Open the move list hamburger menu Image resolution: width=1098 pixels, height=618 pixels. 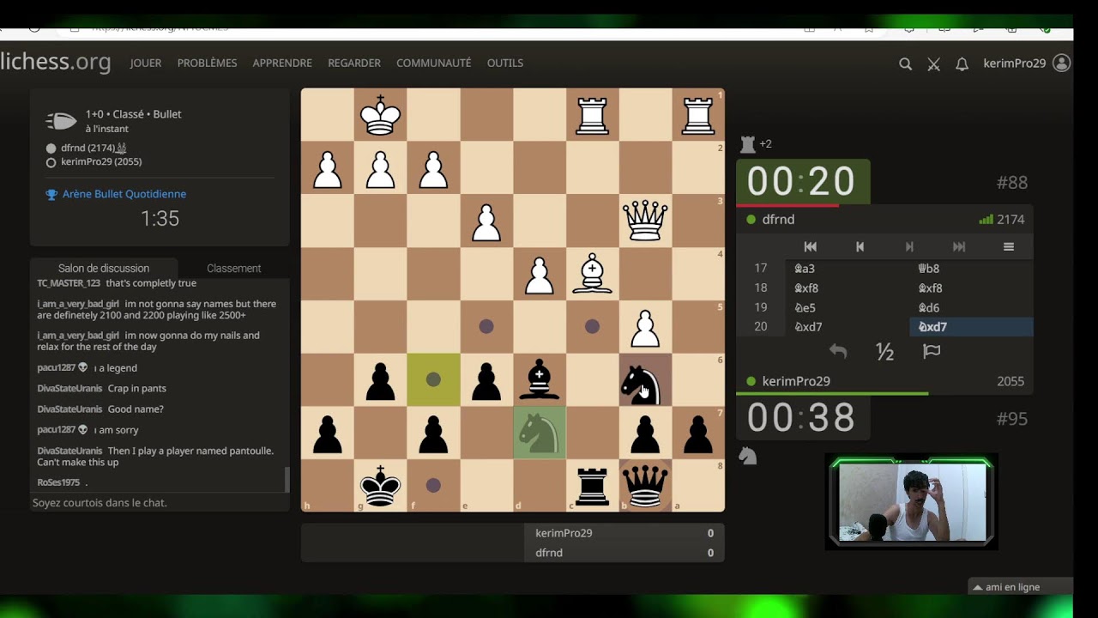click(1009, 247)
